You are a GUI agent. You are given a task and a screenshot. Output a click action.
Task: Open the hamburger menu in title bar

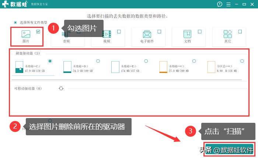[x=229, y=4]
